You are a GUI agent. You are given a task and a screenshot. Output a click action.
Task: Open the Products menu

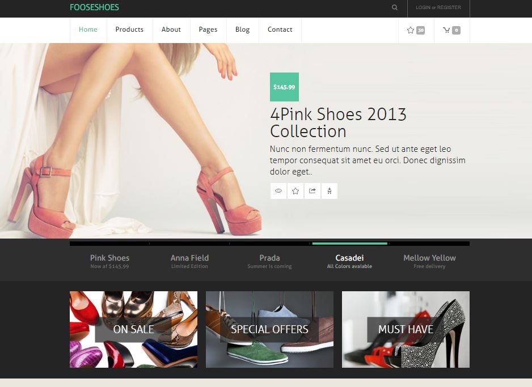(x=130, y=30)
